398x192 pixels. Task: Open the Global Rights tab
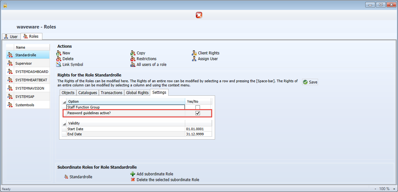pos(137,92)
